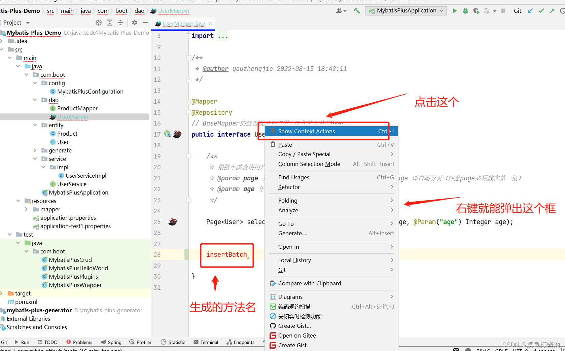The height and width of the screenshot is (351, 565).
Task: Expand the generate package
Action: [x=35, y=150]
